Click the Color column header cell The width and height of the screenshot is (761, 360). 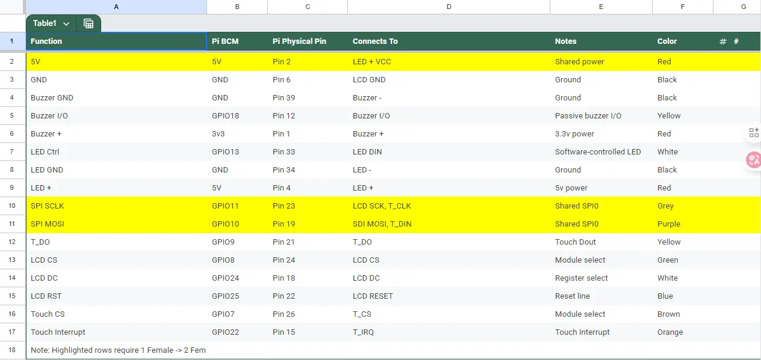(667, 41)
